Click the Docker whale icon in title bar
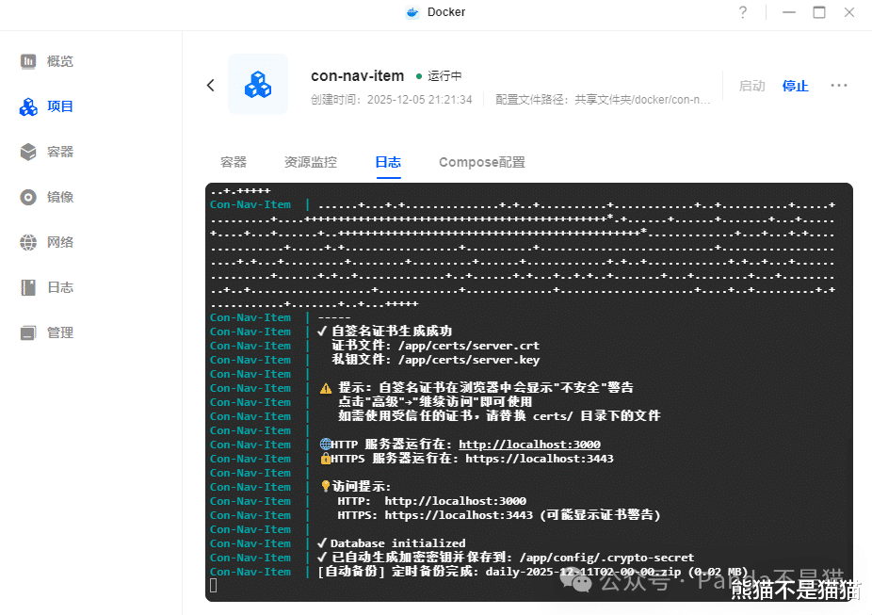This screenshot has height=615, width=872. coord(412,12)
